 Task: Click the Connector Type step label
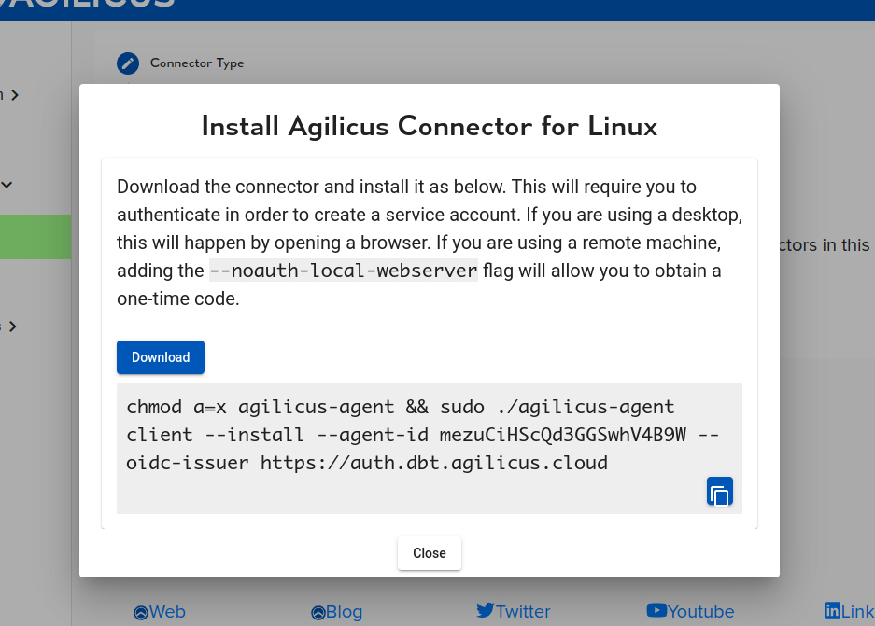pos(197,63)
